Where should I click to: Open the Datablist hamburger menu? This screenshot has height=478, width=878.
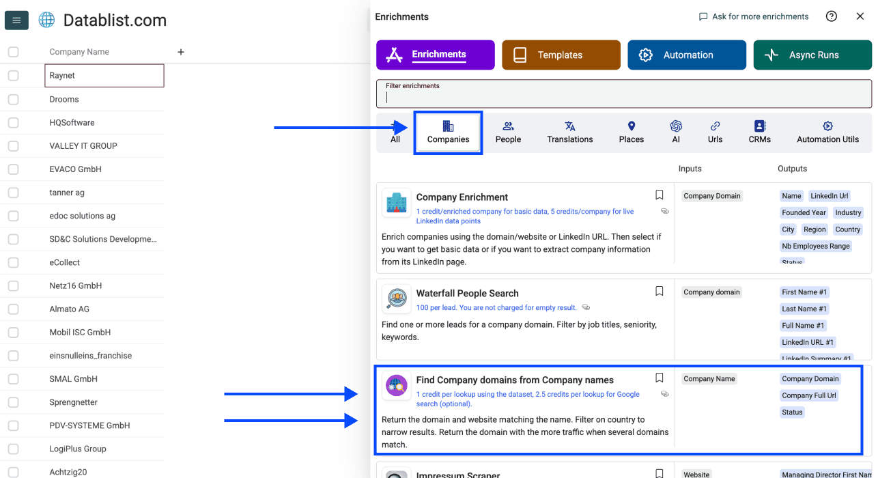click(x=16, y=20)
